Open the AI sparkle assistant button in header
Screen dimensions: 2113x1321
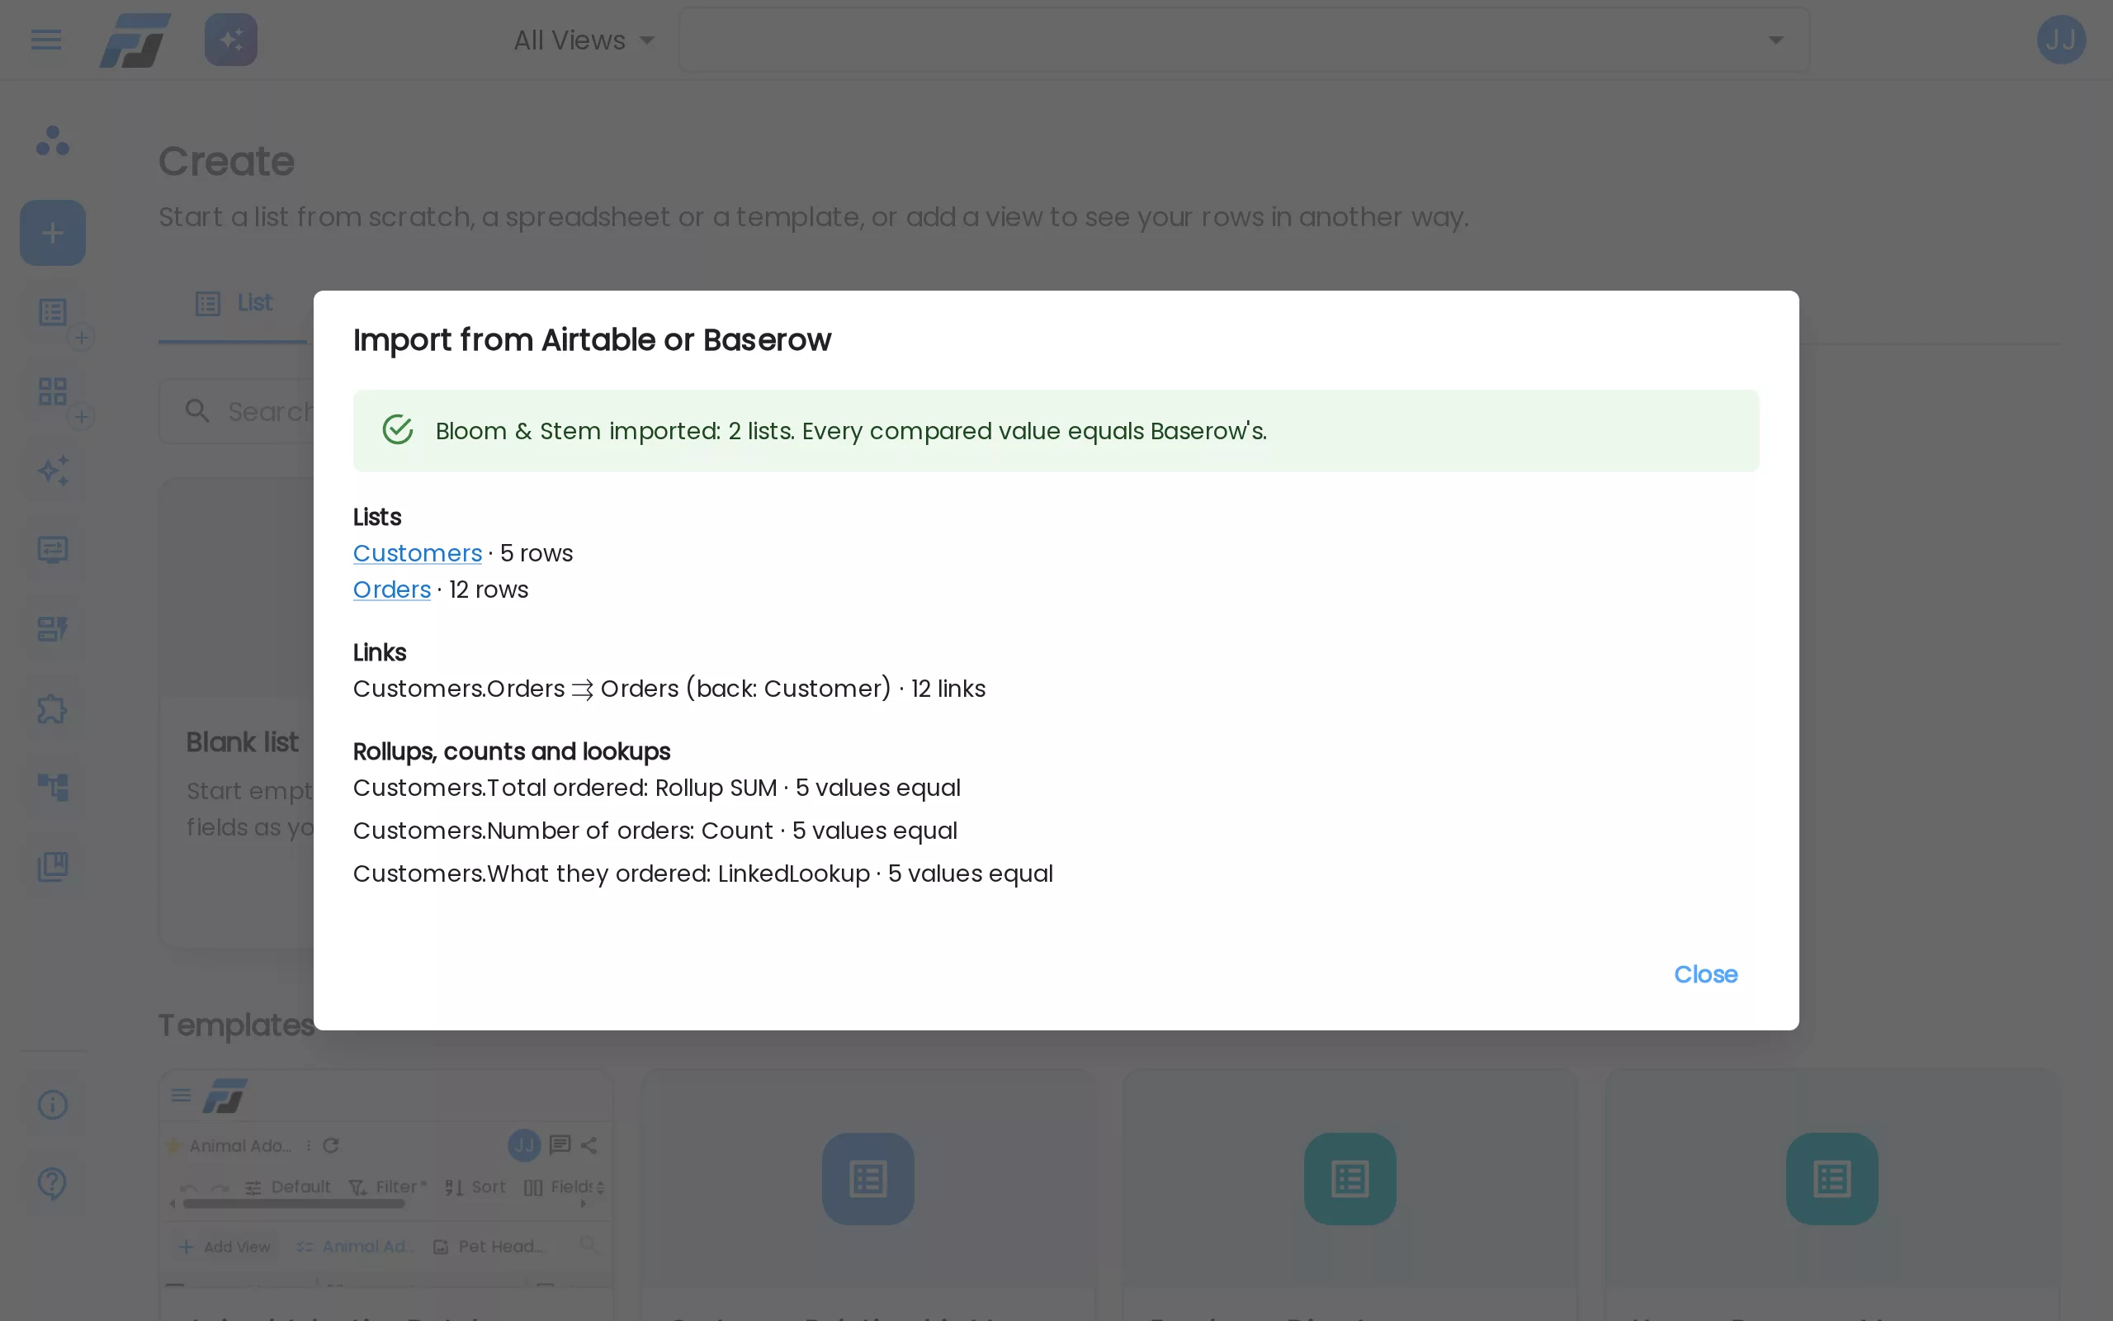tap(230, 40)
